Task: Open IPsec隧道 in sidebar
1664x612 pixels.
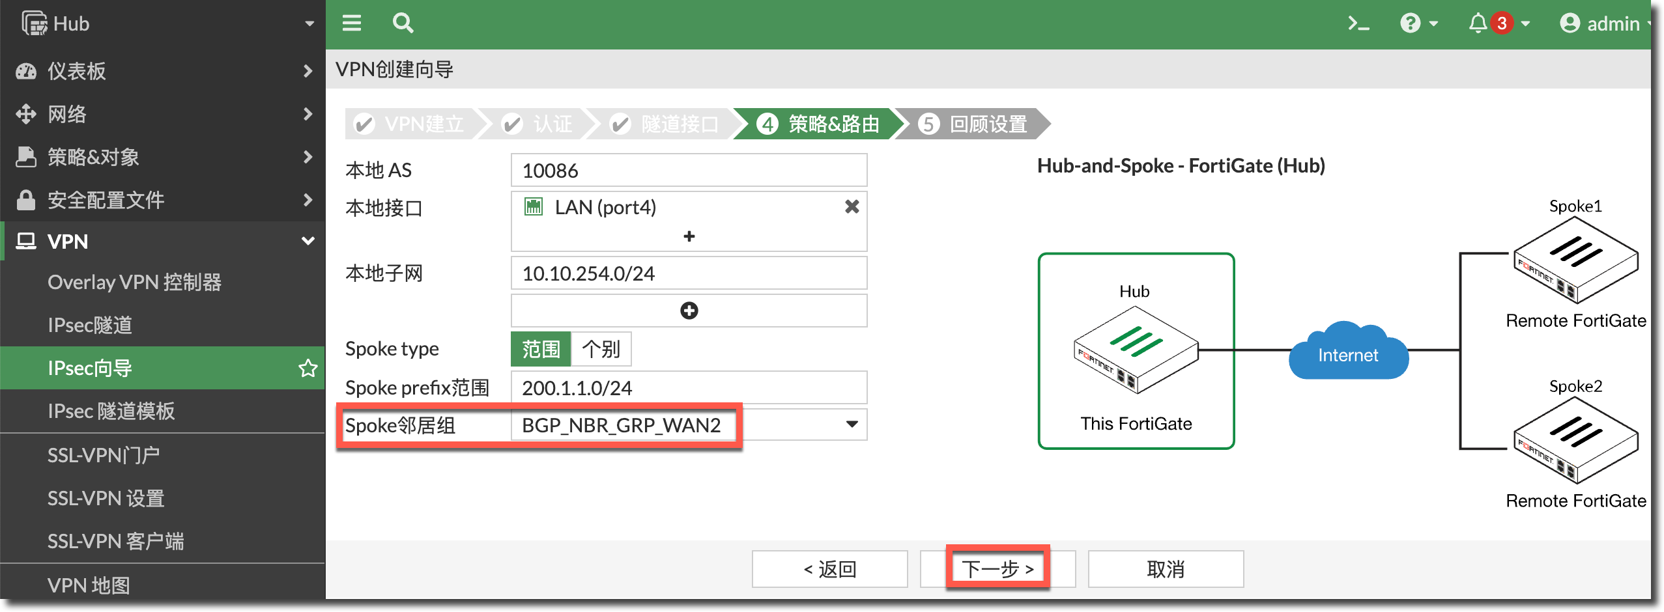Action: click(x=90, y=325)
